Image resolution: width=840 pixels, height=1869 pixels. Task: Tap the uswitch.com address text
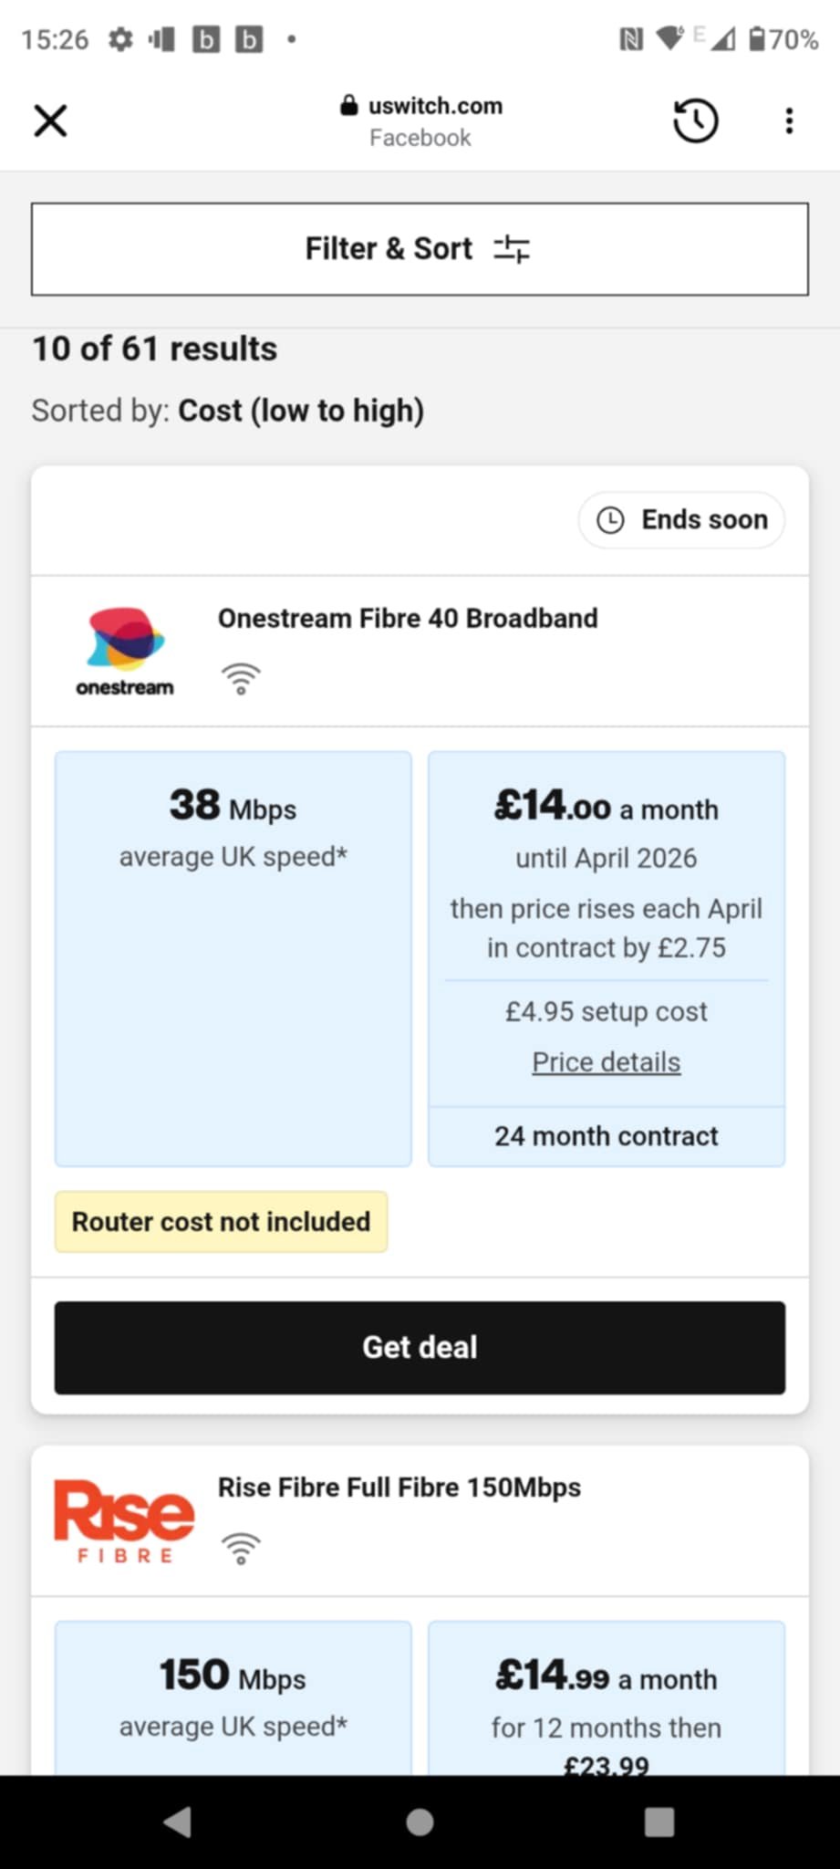point(435,106)
